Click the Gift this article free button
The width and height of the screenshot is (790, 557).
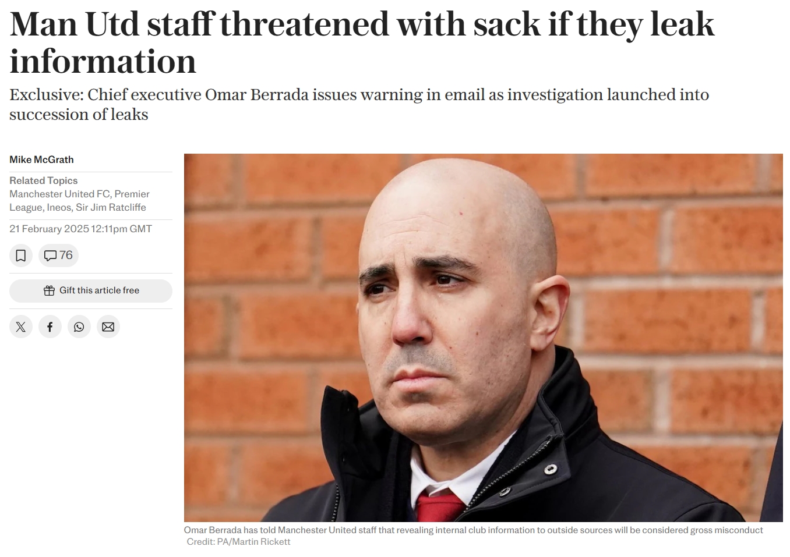[91, 290]
